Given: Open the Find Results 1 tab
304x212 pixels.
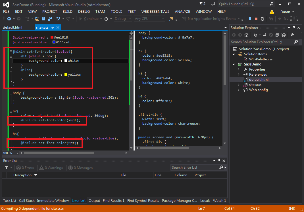Looking at the screenshot, I should [x=114, y=201].
